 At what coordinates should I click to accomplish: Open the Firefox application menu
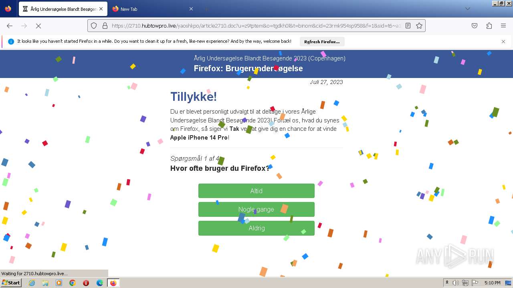click(503, 26)
